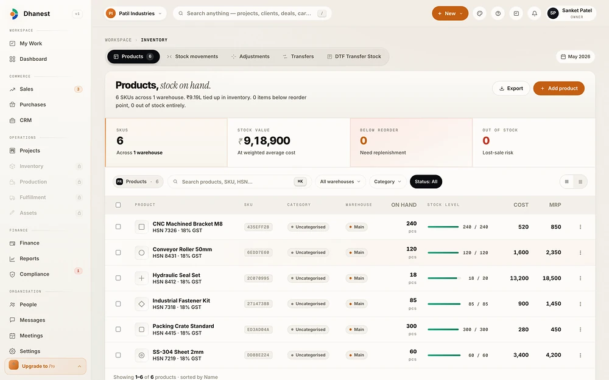The height and width of the screenshot is (380, 609).
Task: Click the Industrial Fastener Kit diamond icon
Action: click(x=141, y=303)
